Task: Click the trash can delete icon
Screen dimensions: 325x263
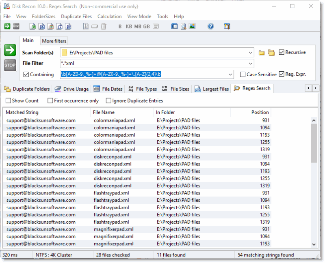Action: pos(104,26)
